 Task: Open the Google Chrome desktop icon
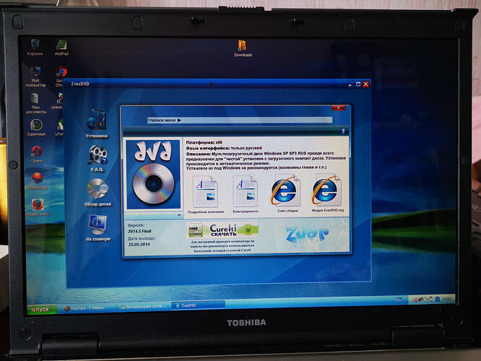pos(61,77)
